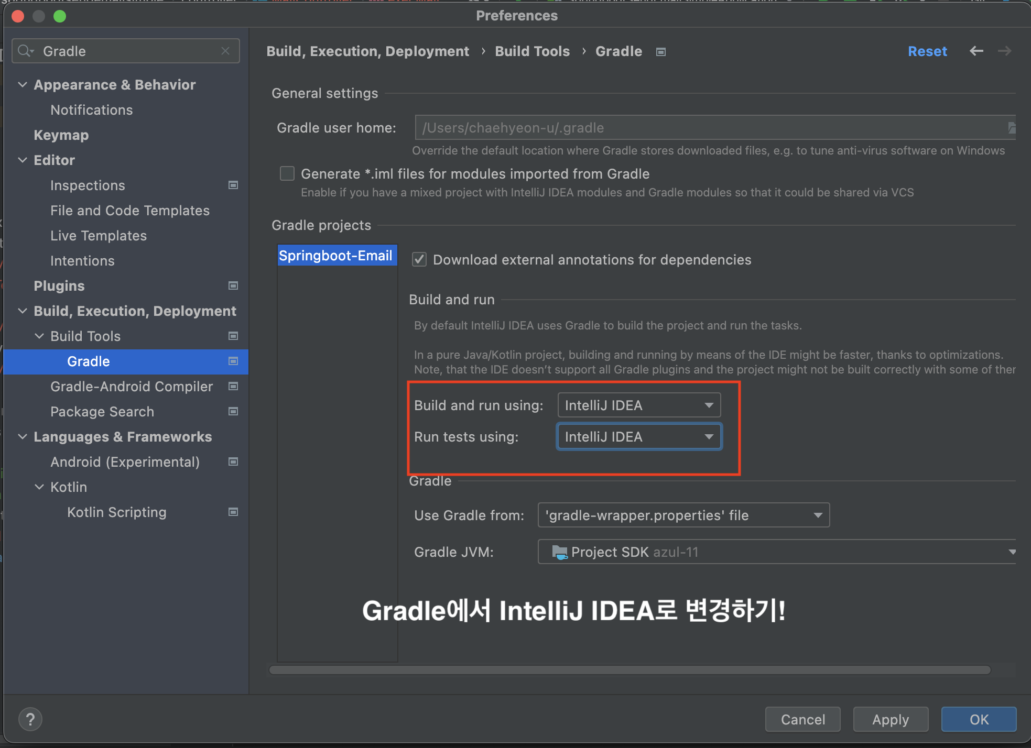Navigate to Build Tools via breadcrumb
The width and height of the screenshot is (1031, 748).
tap(532, 51)
